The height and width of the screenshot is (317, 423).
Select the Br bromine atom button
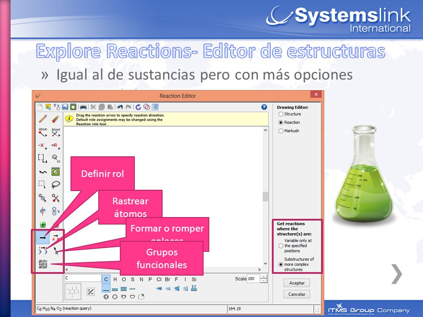click(167, 280)
